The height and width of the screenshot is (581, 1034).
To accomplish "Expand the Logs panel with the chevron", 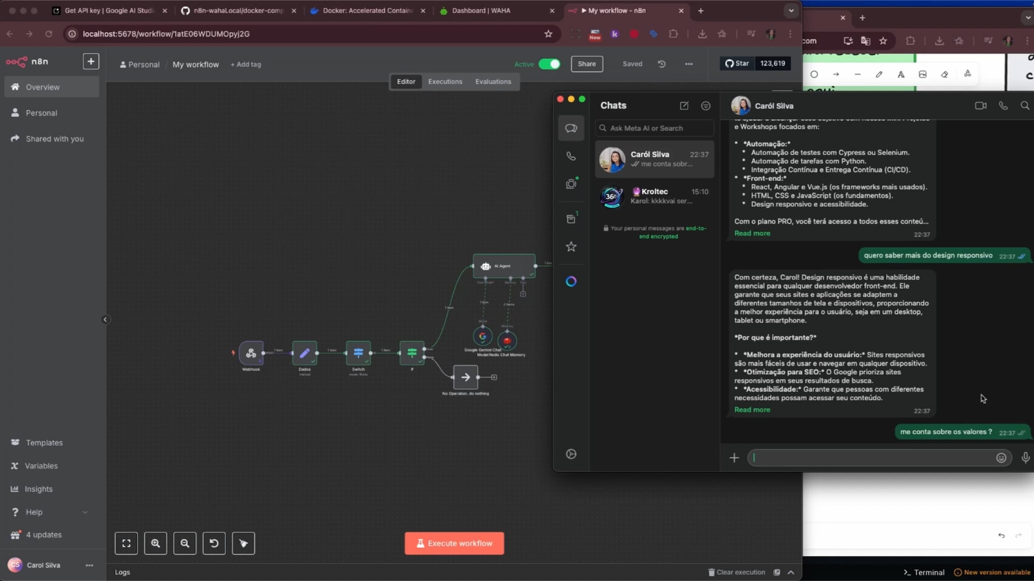I will pyautogui.click(x=791, y=572).
